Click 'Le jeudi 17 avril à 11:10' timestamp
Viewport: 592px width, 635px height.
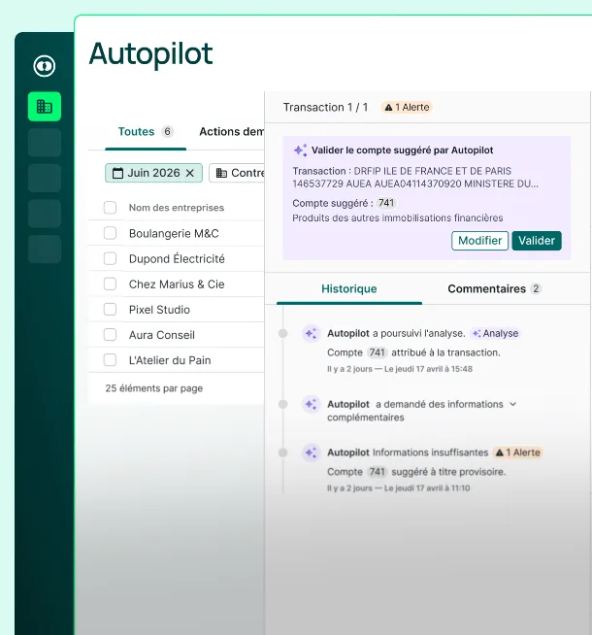[x=427, y=488]
